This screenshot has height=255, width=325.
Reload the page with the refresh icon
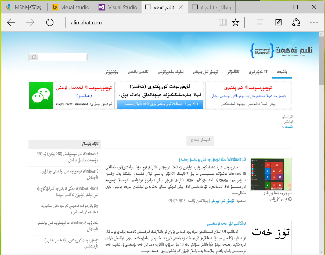pyautogui.click(x=50, y=23)
